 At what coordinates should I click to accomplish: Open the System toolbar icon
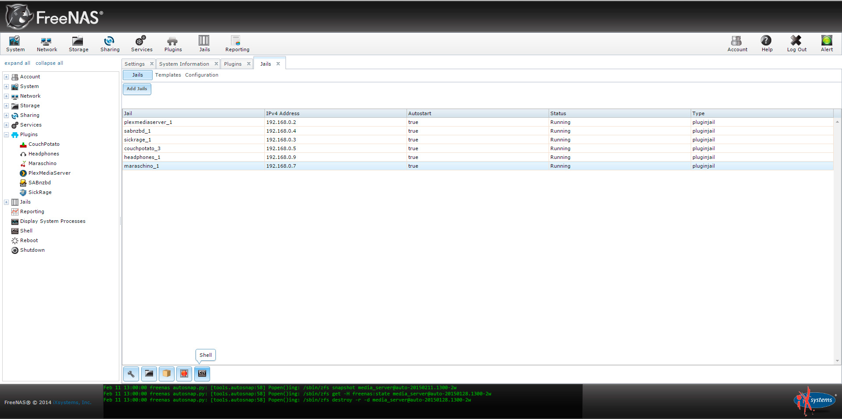(x=15, y=44)
